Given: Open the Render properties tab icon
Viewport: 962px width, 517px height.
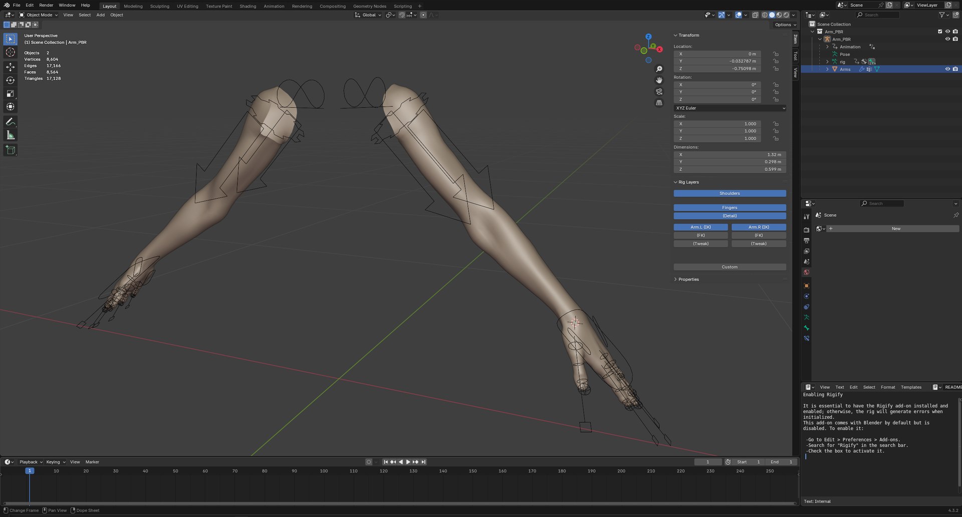Looking at the screenshot, I should tap(806, 230).
